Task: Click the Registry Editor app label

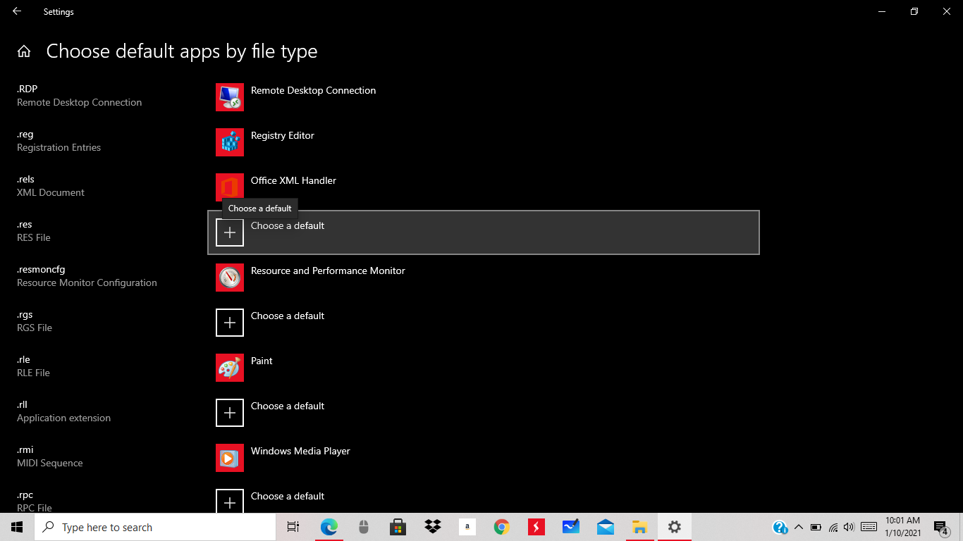Action: pyautogui.click(x=283, y=135)
